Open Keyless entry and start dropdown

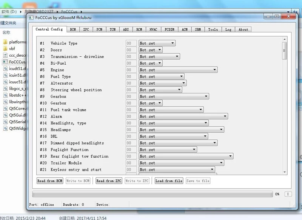177,170
